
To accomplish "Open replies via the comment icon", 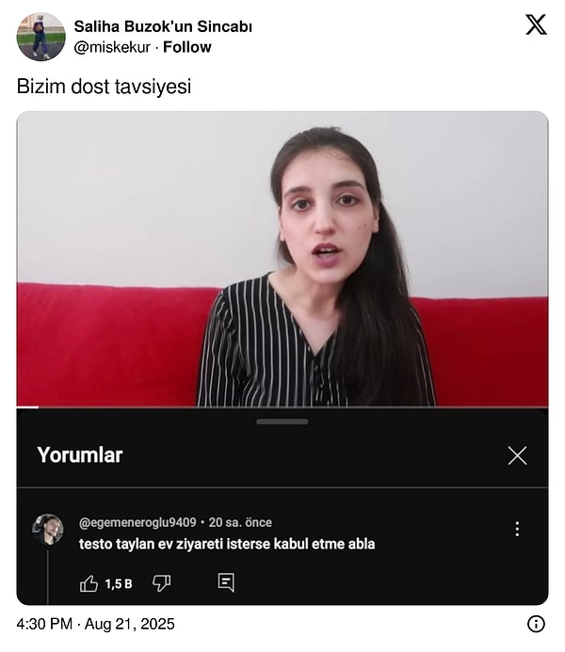I will 226,582.
